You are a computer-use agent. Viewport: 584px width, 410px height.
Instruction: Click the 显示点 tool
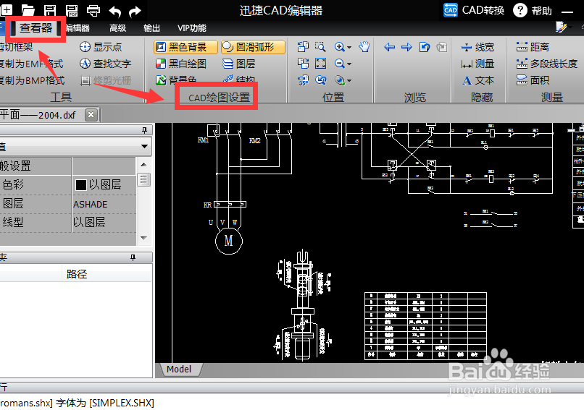(x=101, y=47)
